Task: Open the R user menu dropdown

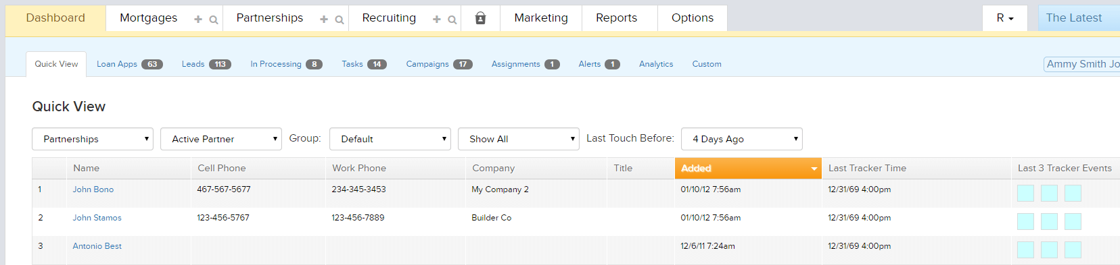Action: 1005,18
